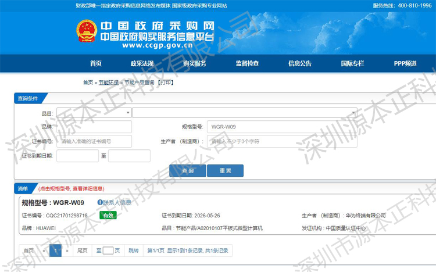Click the 节能产品/A02010107平板式微型计算机 text
The image size is (436, 272).
coord(219,228)
